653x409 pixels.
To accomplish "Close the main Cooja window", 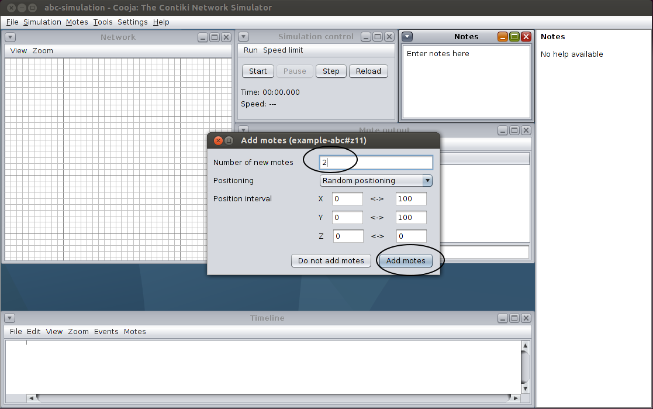I will (11, 8).
